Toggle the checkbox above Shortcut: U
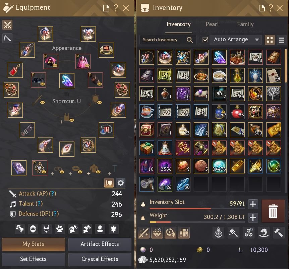Screen dimensions: 289x269 pyautogui.click(x=66, y=94)
